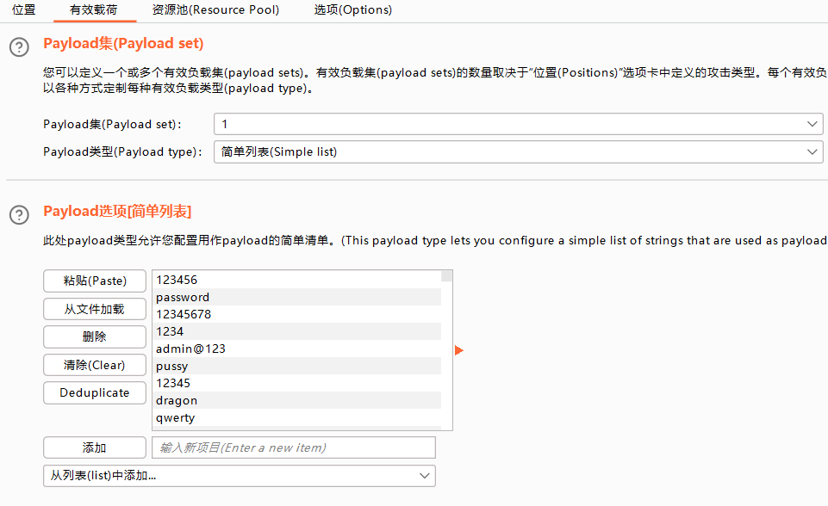Click the 清除 (Clear) button
The image size is (828, 506).
tap(95, 365)
